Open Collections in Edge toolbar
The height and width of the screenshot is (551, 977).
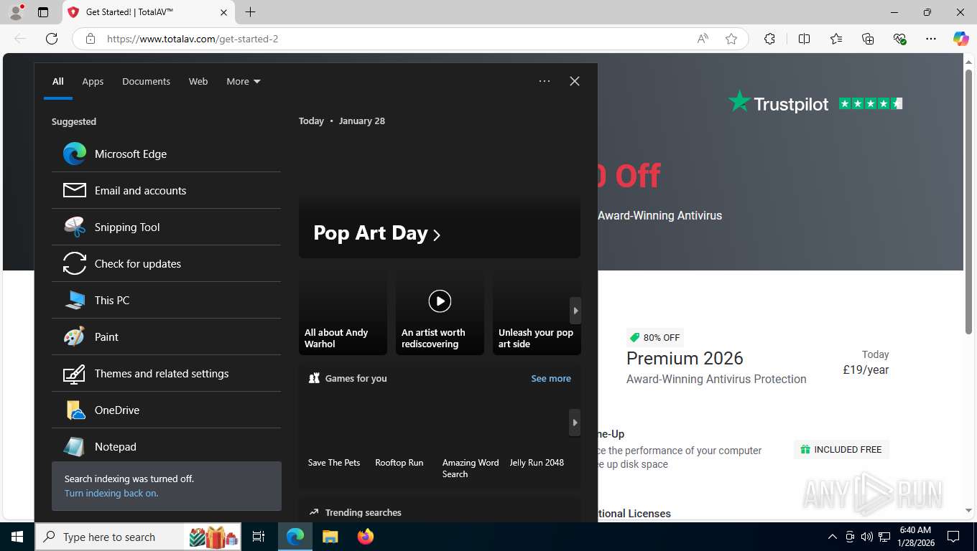point(868,39)
